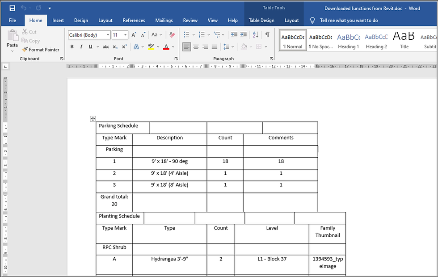Apply the Title style
This screenshot has height=277, width=438.
pyautogui.click(x=404, y=41)
